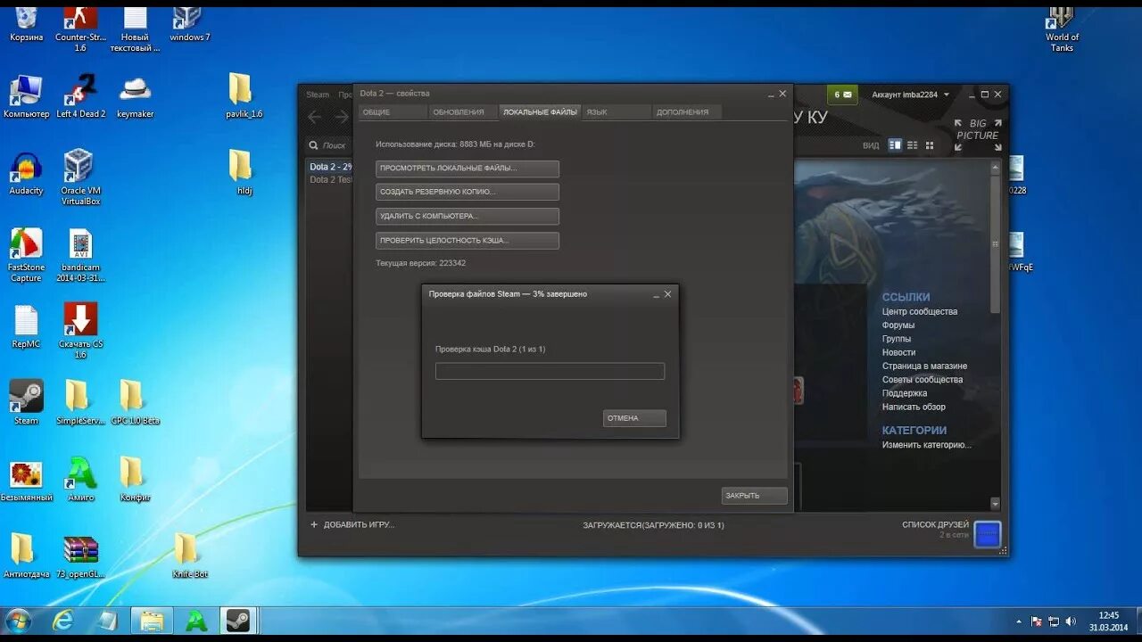Select the grid view mode icon
Image resolution: width=1142 pixels, height=642 pixels.
(x=930, y=145)
